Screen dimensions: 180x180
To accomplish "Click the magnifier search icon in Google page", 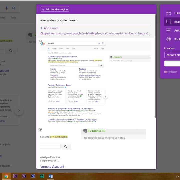I will click(14, 8).
